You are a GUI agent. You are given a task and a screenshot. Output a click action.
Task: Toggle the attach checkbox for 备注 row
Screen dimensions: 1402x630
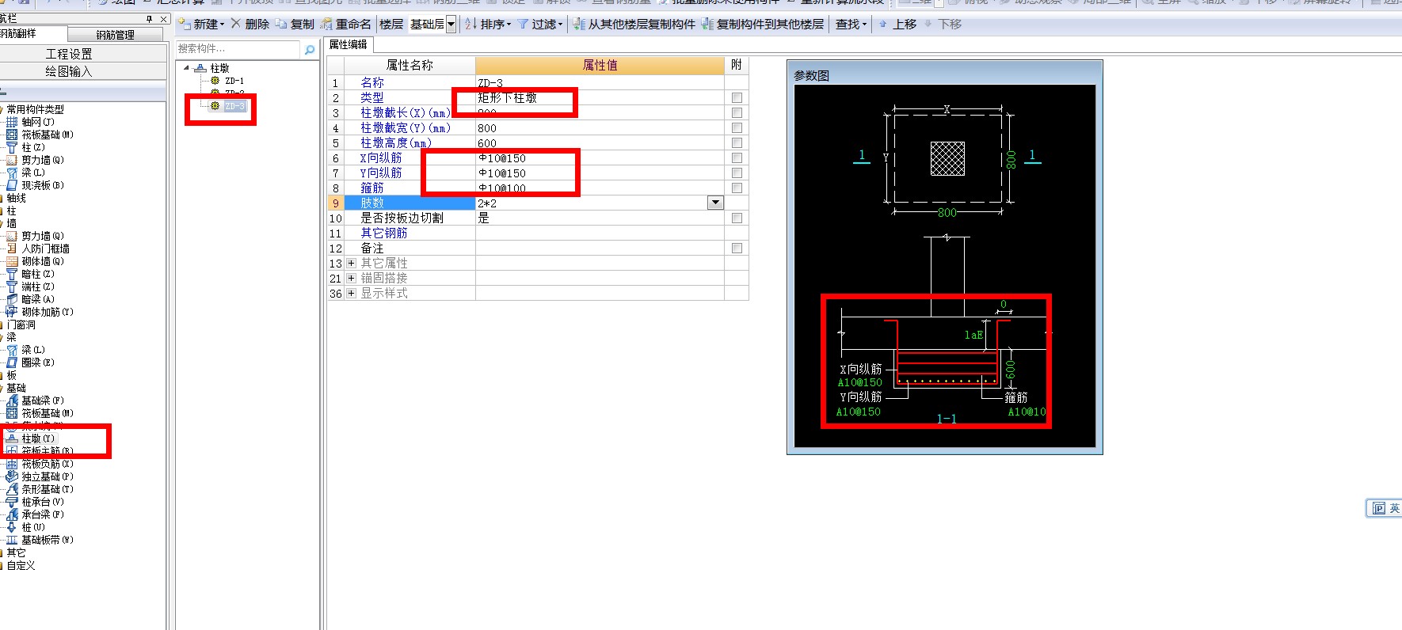pos(737,248)
